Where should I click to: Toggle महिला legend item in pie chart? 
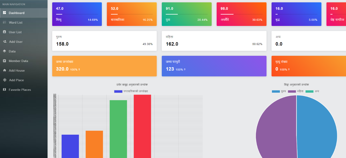pyautogui.click(x=296, y=91)
